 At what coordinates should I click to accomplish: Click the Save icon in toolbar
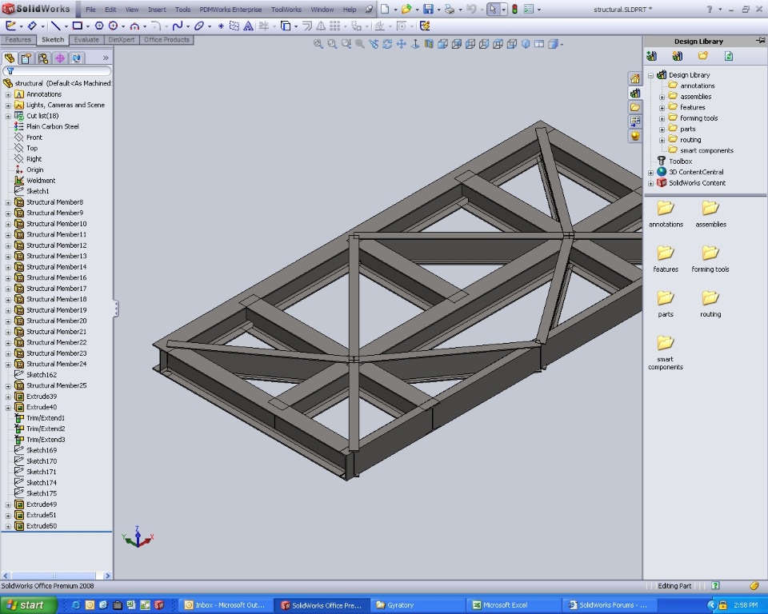[x=428, y=10]
